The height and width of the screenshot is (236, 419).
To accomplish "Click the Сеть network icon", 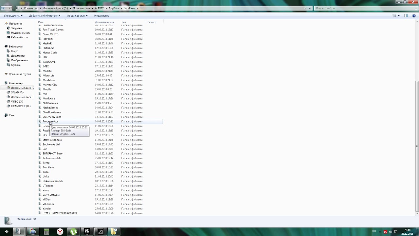I will pyautogui.click(x=6, y=115).
